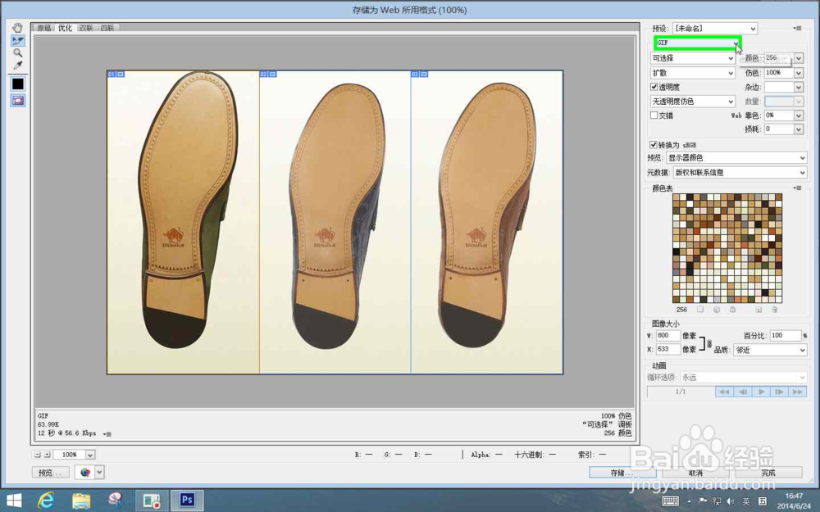Click the download time options menu icon
The width and height of the screenshot is (820, 512).
pos(107,433)
